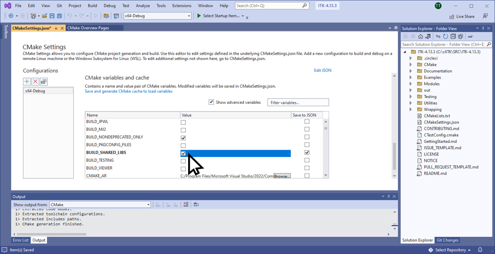
Task: Toggle BUILD_JPWL value checkbox
Action: (183, 122)
